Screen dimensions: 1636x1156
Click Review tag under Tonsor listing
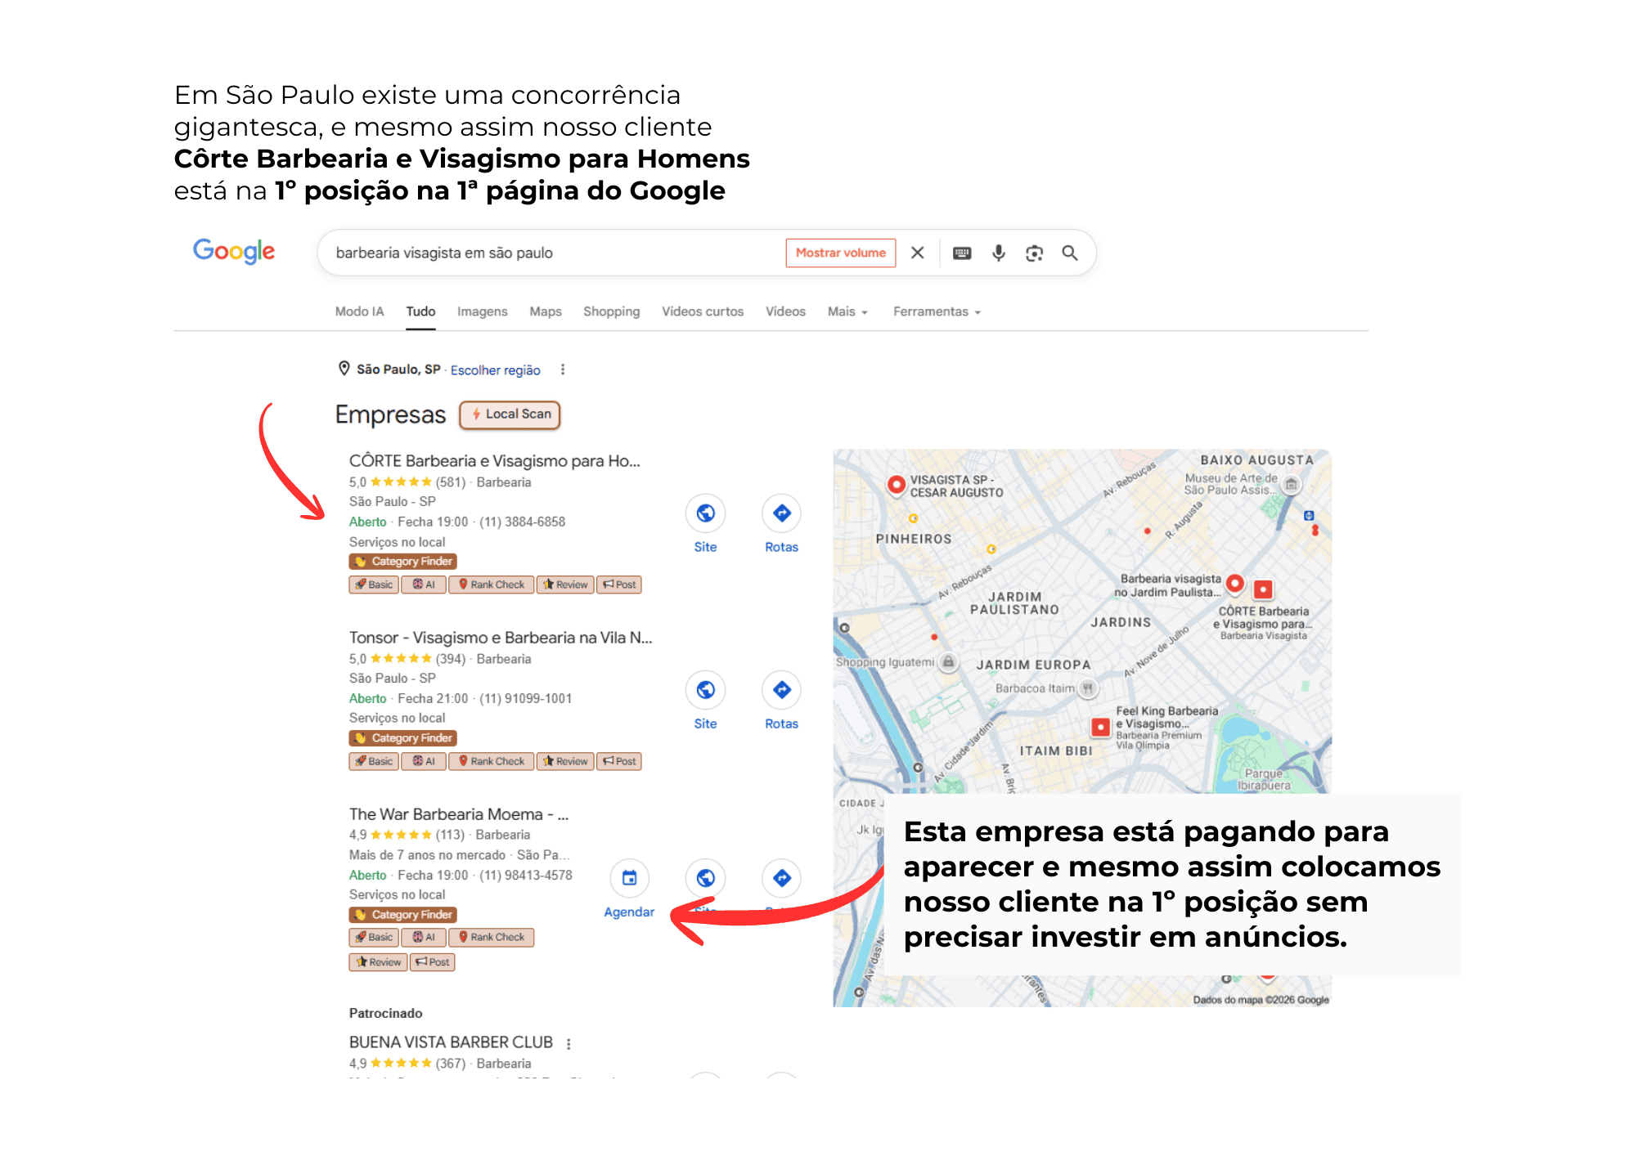pos(565,761)
